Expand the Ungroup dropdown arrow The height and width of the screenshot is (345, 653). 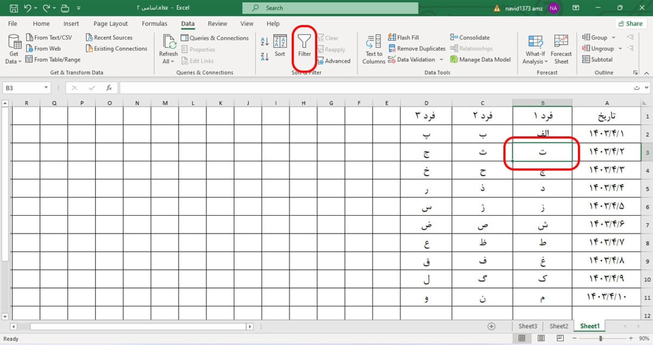pos(620,49)
